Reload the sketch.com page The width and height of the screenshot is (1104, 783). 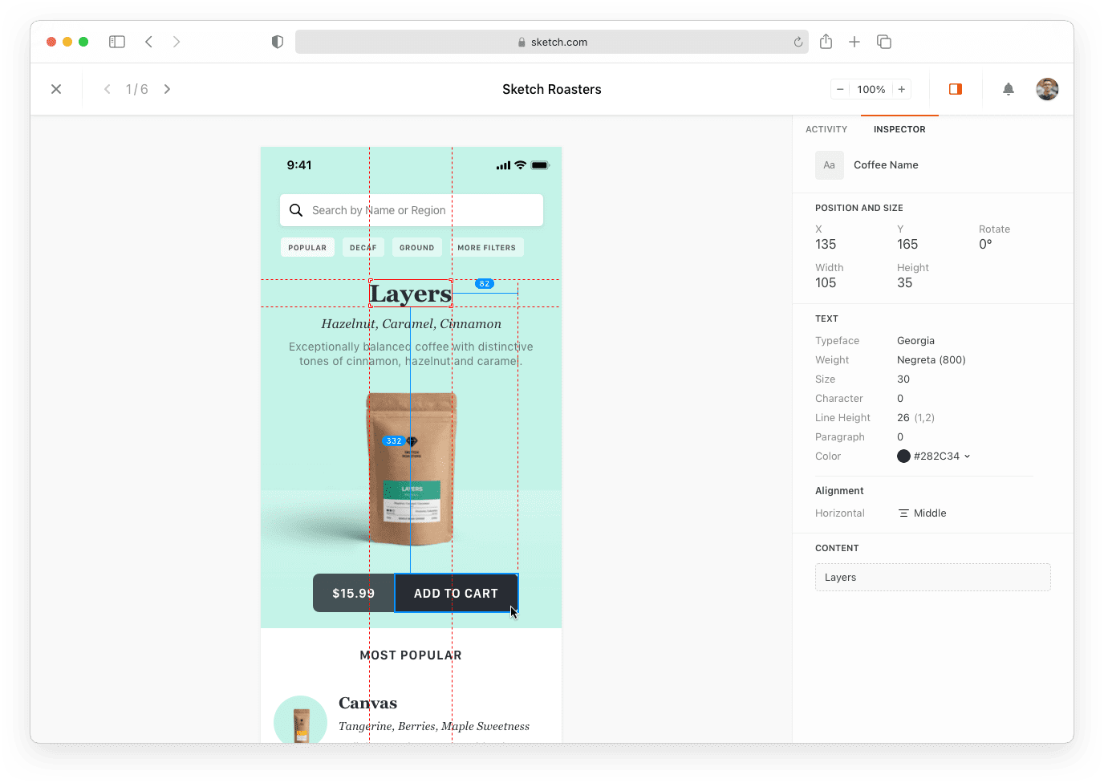pos(798,42)
